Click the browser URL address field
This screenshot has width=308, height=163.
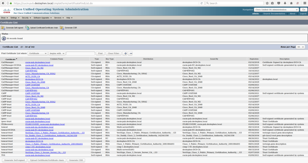coord(106,3)
